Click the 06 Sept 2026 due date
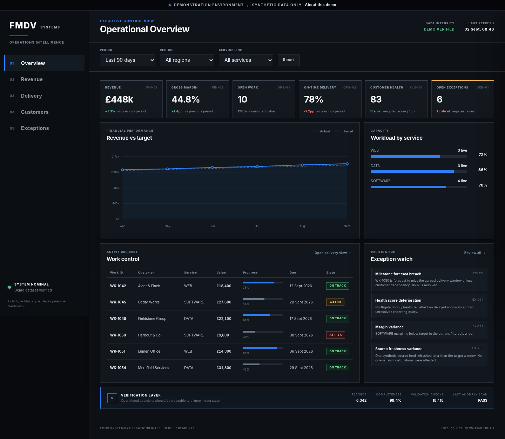This screenshot has width=505, height=439. point(301,351)
